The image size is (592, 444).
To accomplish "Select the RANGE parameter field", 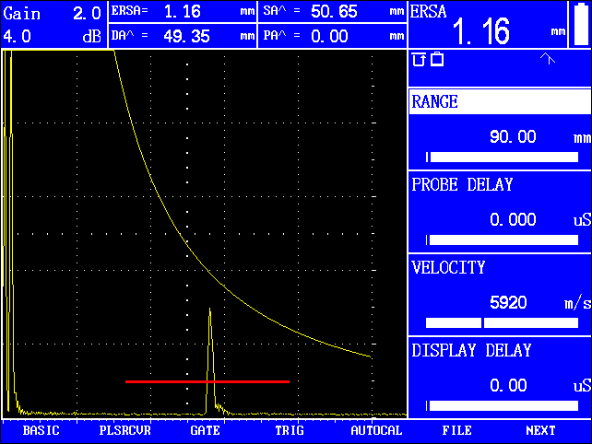I will (x=499, y=102).
